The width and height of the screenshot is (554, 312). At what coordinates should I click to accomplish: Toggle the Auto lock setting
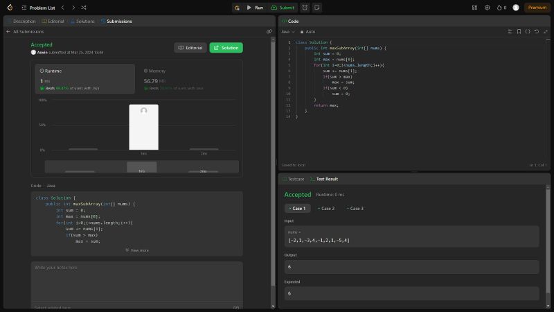pyautogui.click(x=307, y=31)
